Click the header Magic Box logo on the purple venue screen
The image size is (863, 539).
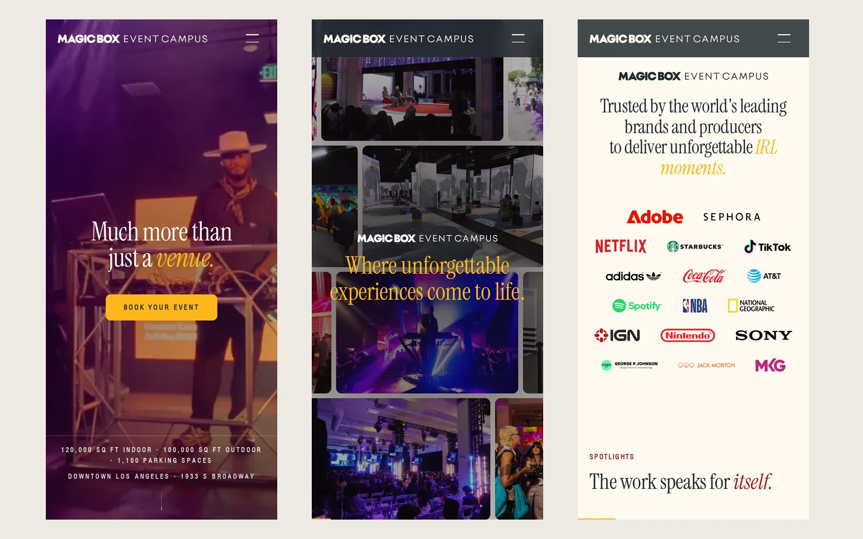(133, 39)
